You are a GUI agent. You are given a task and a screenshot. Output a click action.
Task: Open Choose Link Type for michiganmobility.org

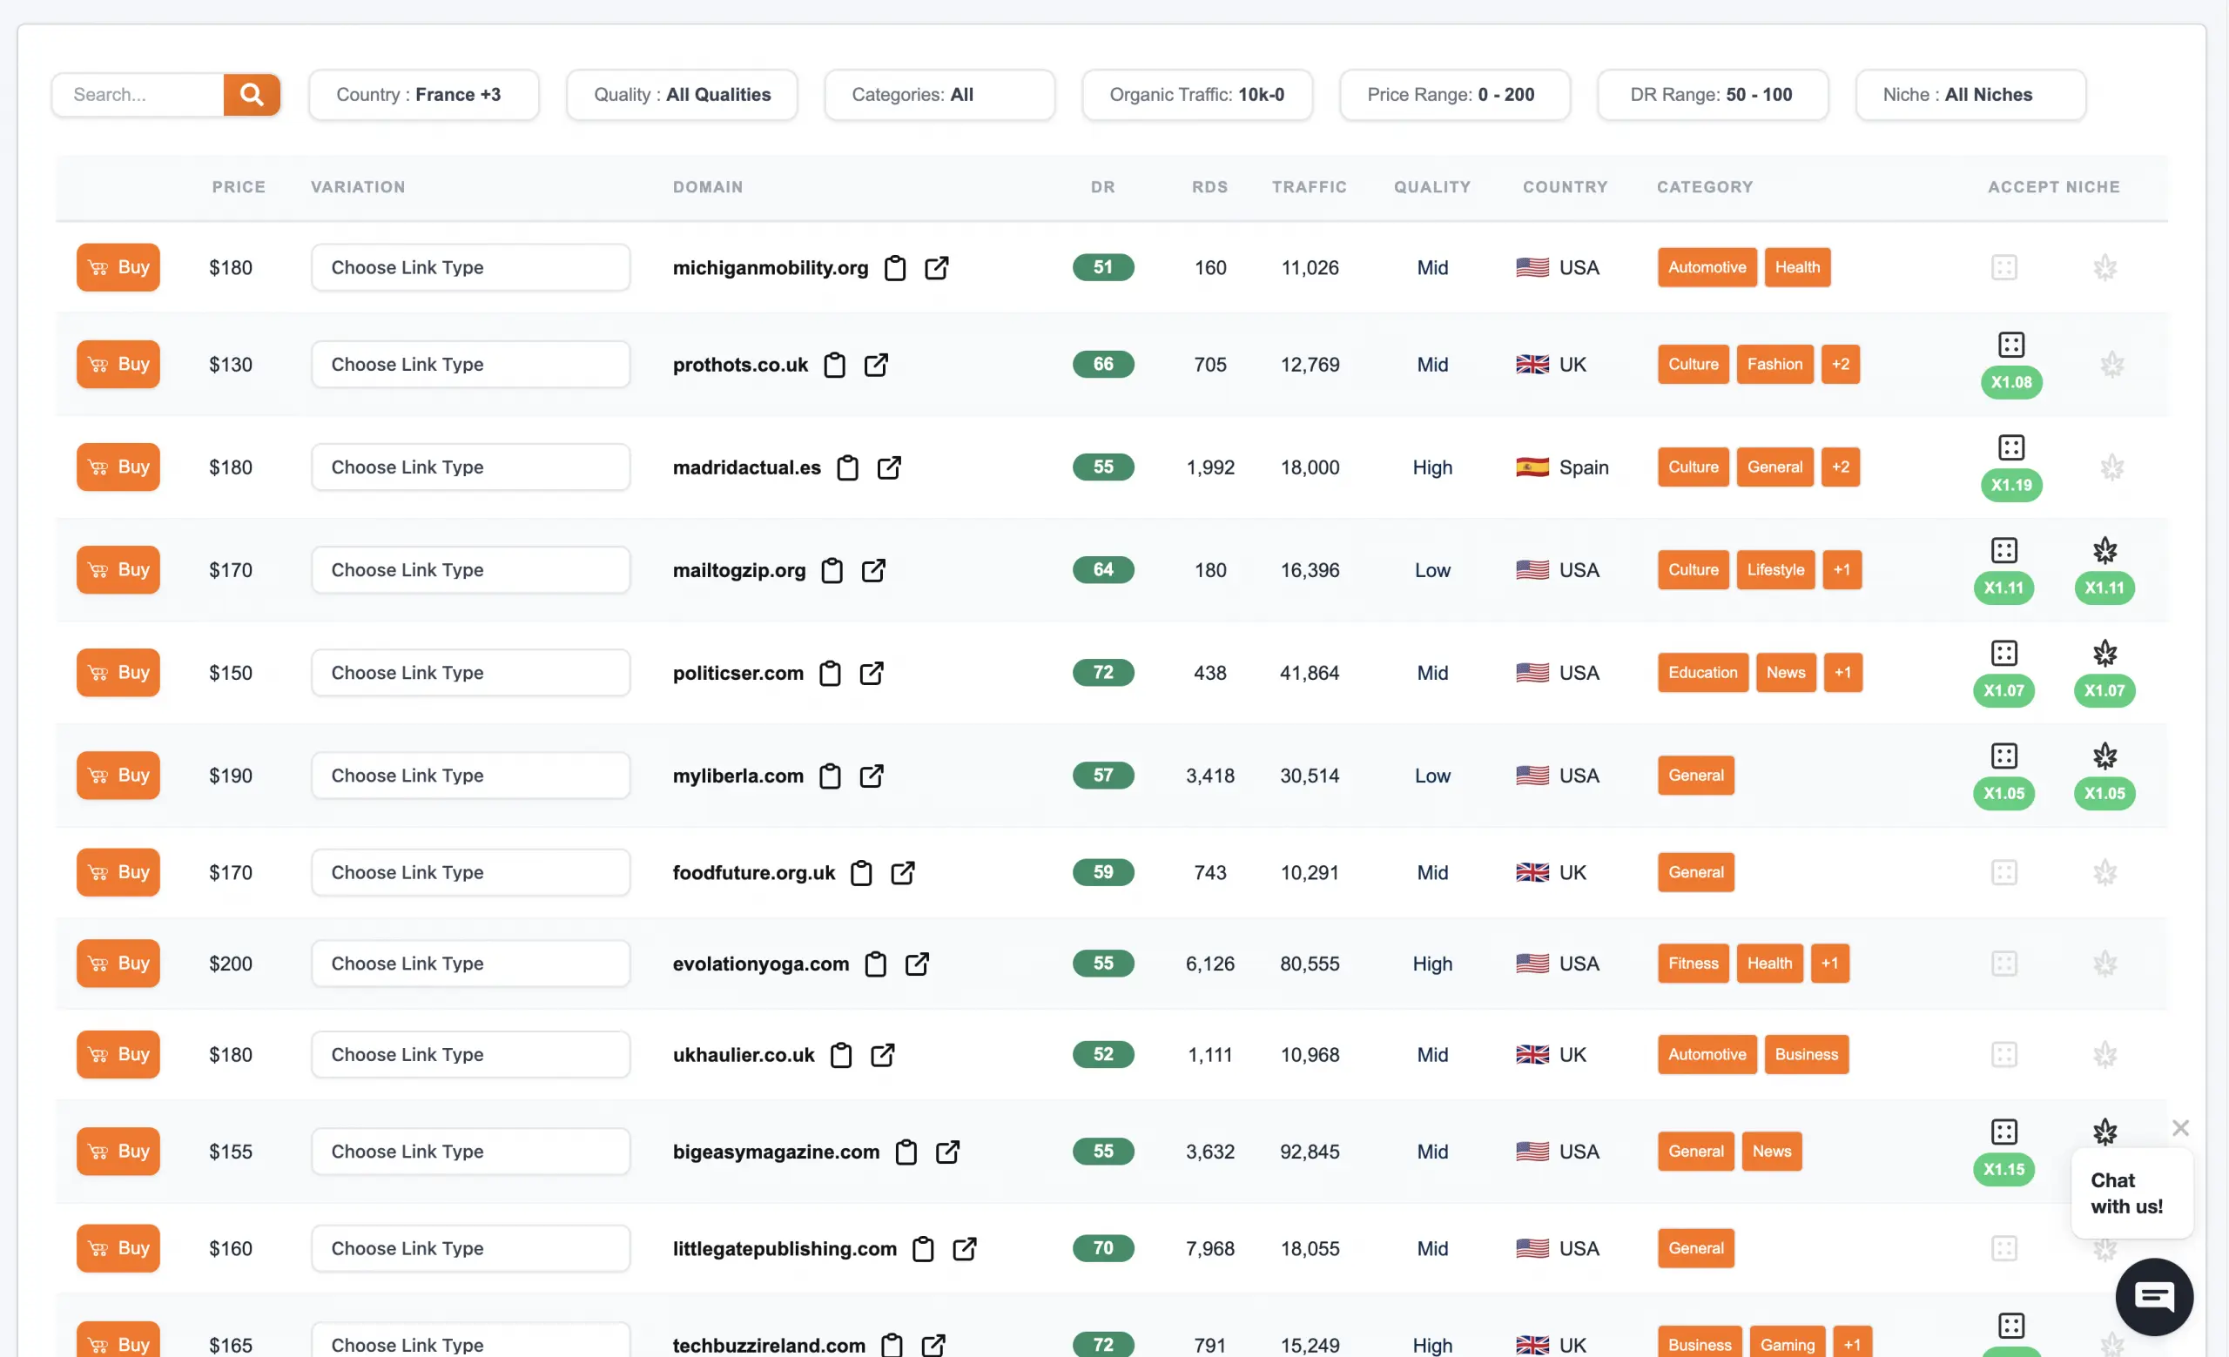coord(469,267)
